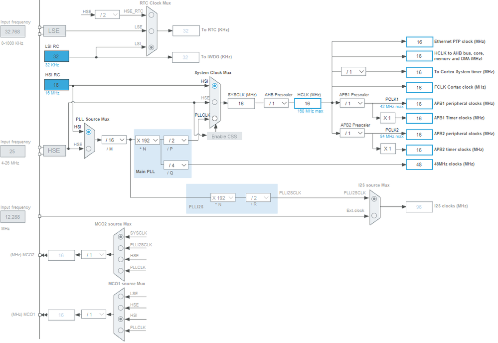Viewport: 498px width, 343px height.
Task: Select HSE in MCO2 source Mux
Action: (x=121, y=259)
